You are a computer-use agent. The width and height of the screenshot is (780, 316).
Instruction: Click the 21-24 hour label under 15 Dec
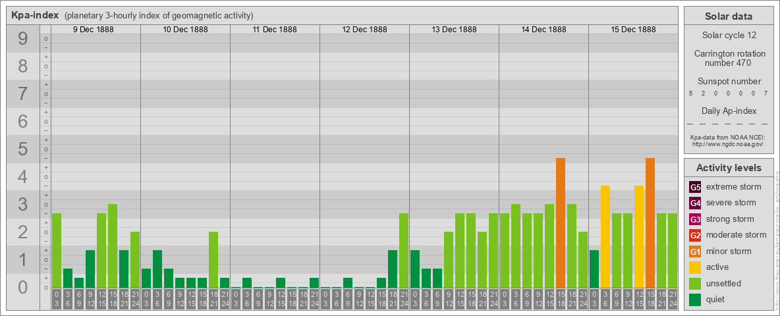673,299
